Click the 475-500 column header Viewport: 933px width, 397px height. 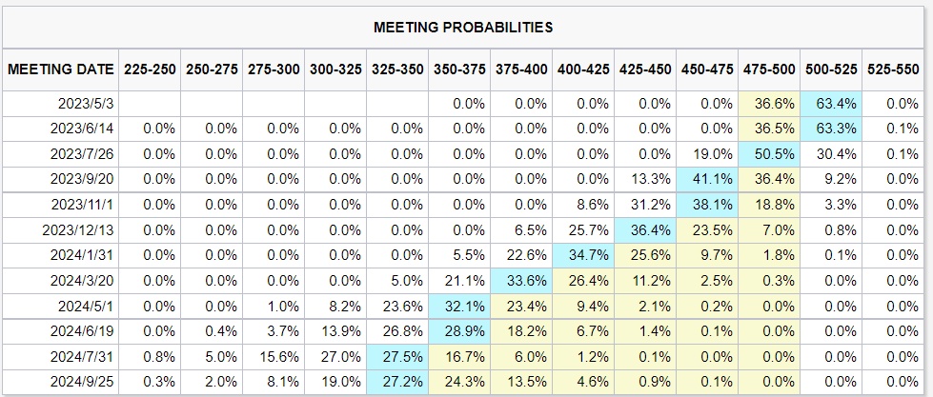770,69
